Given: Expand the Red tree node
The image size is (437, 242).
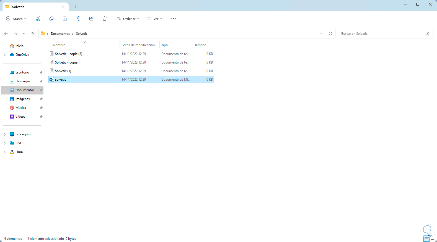Looking at the screenshot, I should 5,143.
